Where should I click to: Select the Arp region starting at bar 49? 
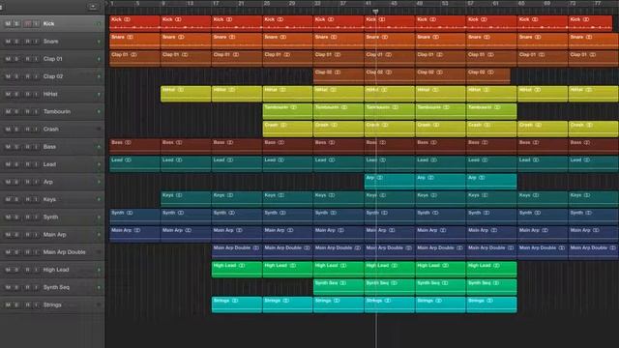(441, 182)
